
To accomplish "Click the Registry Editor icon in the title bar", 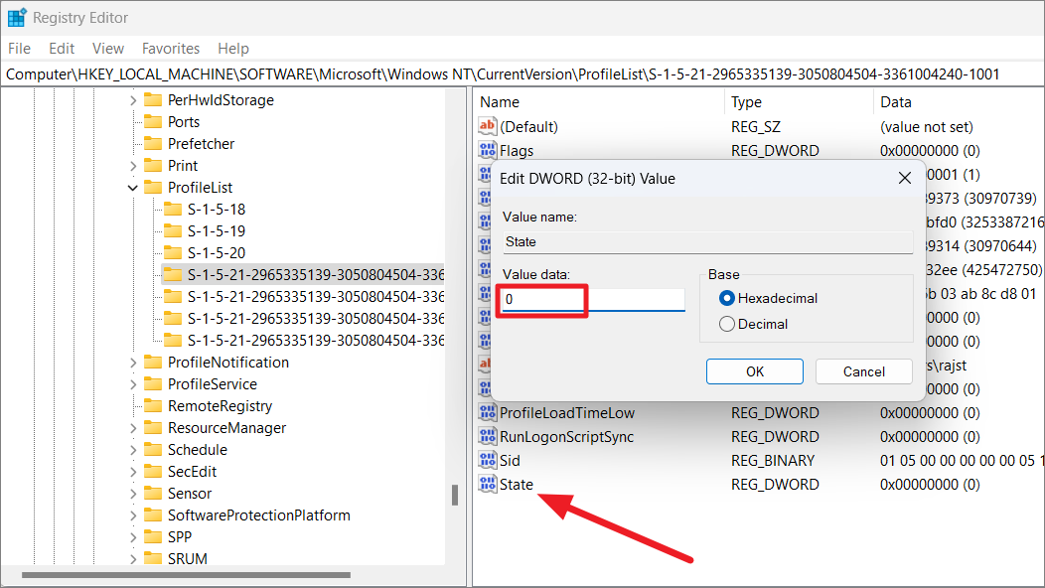I will (x=16, y=16).
